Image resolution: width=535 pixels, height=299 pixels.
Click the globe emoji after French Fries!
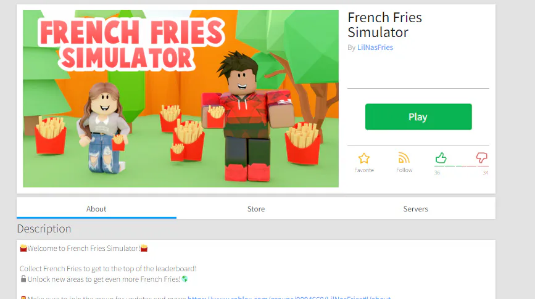[185, 279]
